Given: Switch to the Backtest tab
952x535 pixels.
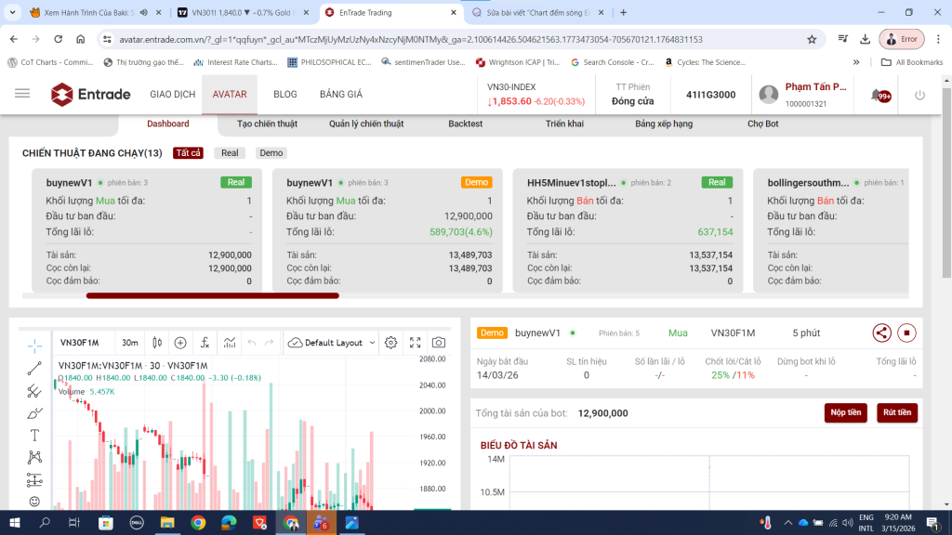Looking at the screenshot, I should [x=466, y=124].
